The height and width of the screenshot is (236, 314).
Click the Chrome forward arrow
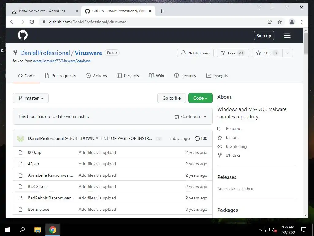(x=22, y=22)
